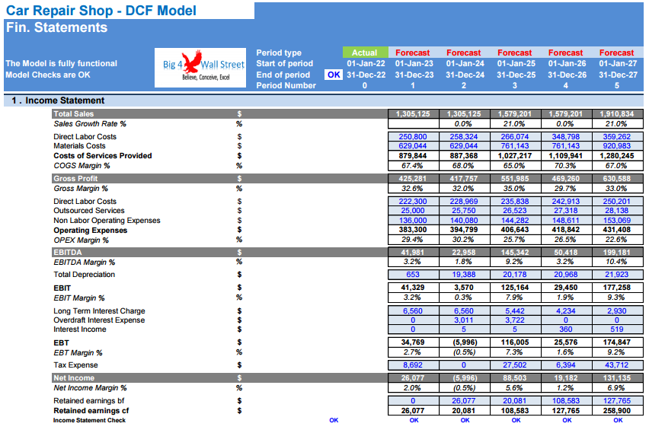This screenshot has height=433, width=649.
Task: Select the EBITDA value 145,342
Action: (x=514, y=253)
